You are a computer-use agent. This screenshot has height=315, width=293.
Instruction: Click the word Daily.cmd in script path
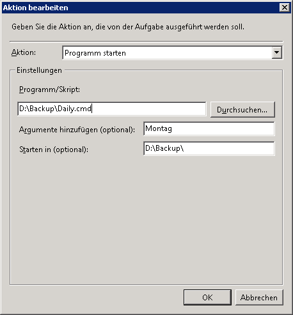(74, 109)
